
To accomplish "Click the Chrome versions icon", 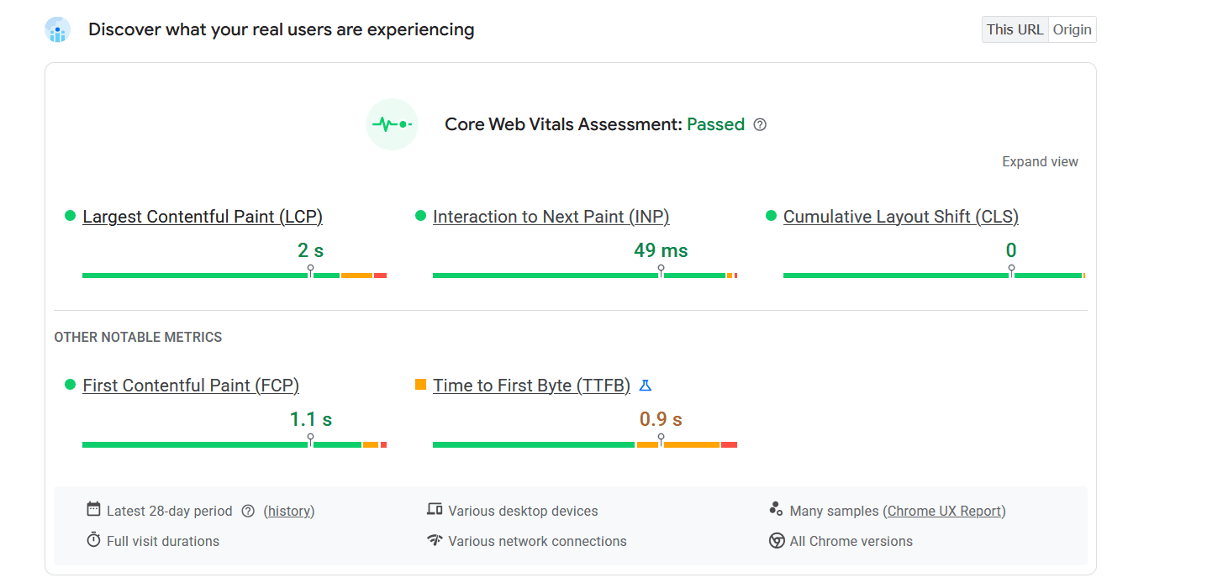I will 777,541.
